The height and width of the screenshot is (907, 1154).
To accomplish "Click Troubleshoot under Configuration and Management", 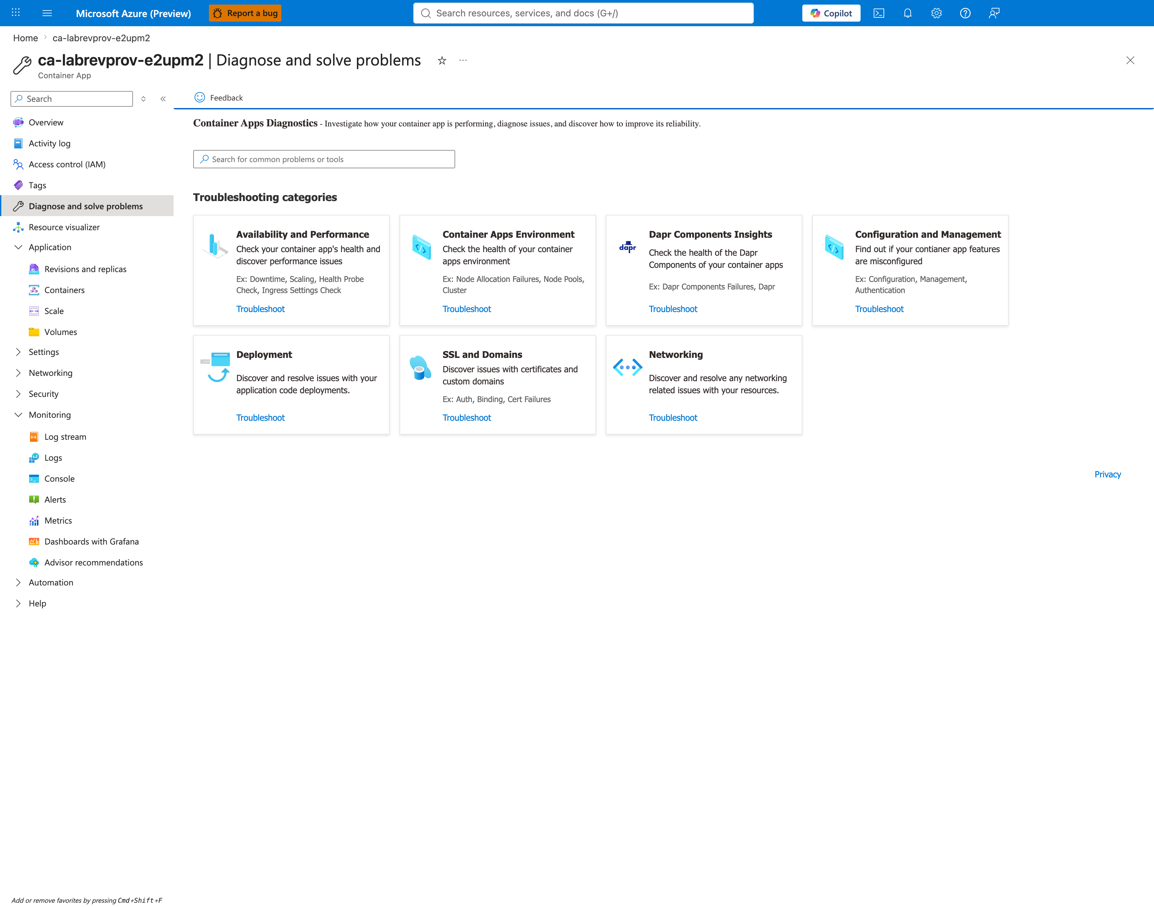I will point(879,309).
